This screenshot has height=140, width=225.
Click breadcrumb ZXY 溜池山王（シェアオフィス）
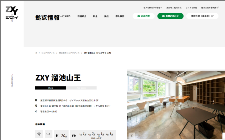tap(97, 53)
